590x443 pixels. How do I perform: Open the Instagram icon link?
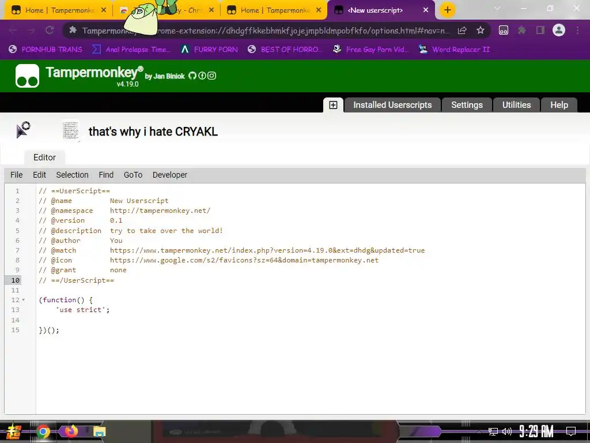coord(212,76)
